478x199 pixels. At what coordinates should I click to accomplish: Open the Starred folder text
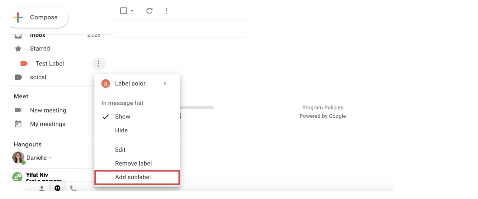tap(40, 49)
